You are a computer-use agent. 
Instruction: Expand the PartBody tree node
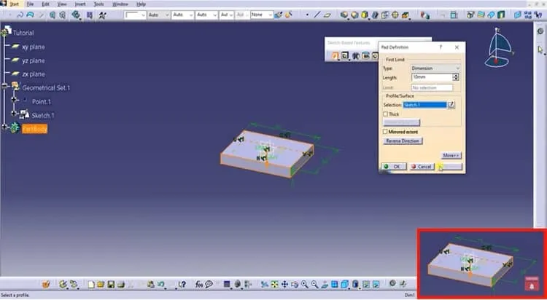(4, 127)
